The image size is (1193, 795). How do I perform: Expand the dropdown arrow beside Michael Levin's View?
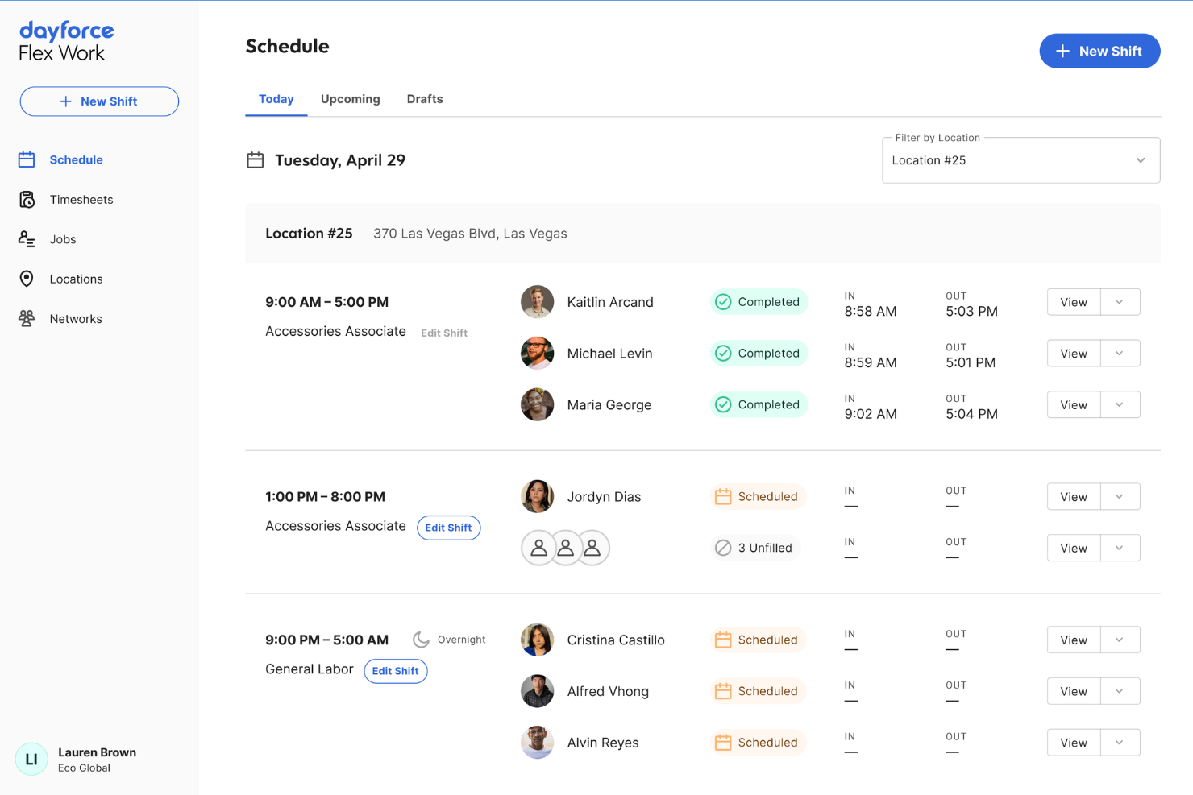click(x=1120, y=354)
